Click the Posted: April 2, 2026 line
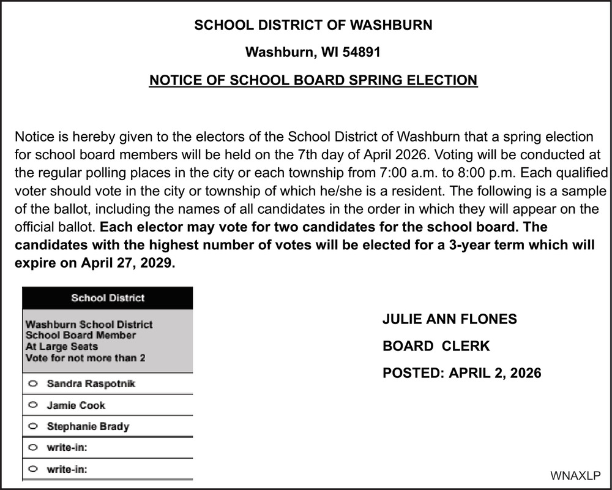This screenshot has width=612, height=490. pyautogui.click(x=461, y=373)
